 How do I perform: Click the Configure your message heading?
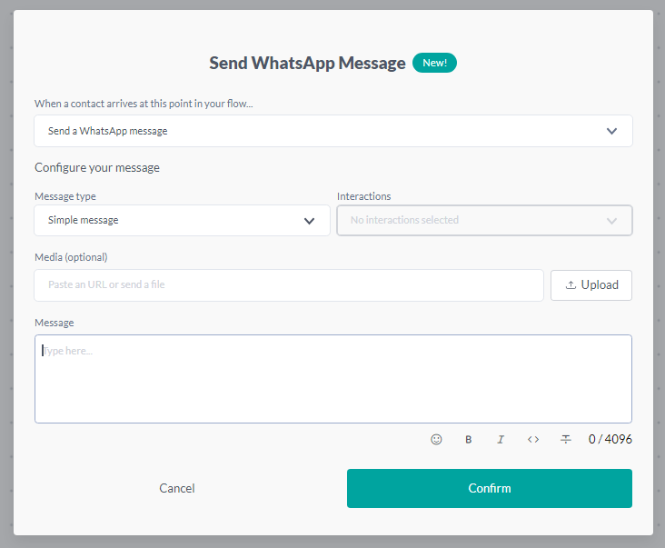point(97,167)
